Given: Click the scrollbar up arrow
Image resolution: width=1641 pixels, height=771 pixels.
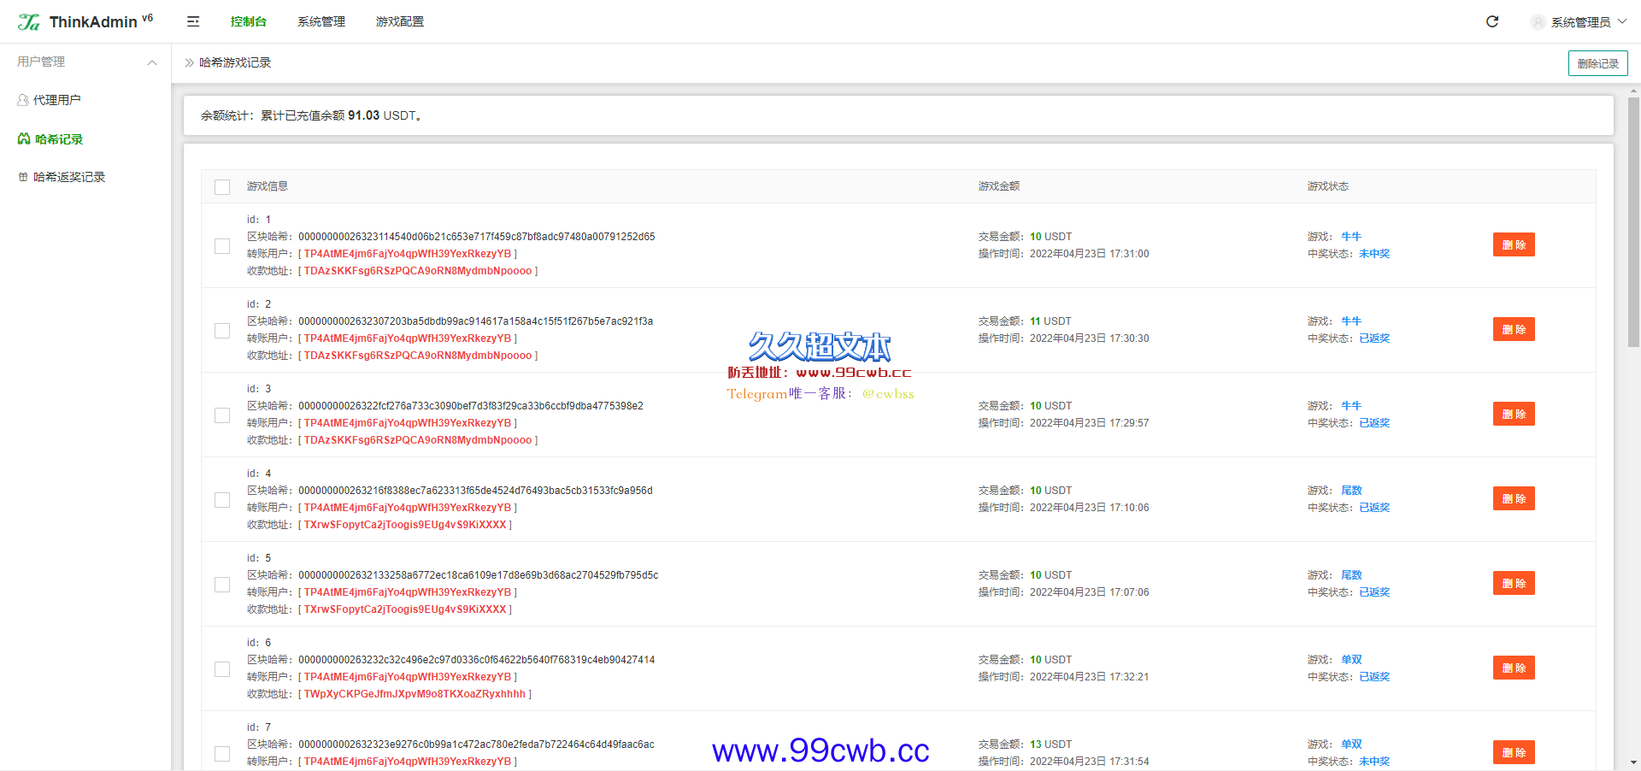Looking at the screenshot, I should click(x=1633, y=90).
